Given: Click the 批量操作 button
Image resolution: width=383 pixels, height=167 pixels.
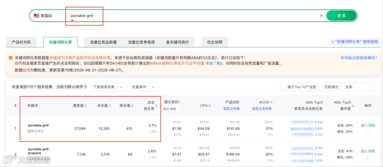Looking at the screenshot, I should (139, 87).
